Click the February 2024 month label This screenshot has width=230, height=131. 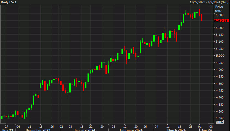pos(131,130)
